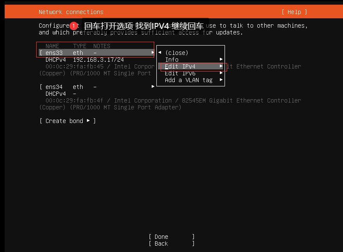Open the Edit IPv6 submenu arrow
The height and width of the screenshot is (252, 343).
[221, 73]
